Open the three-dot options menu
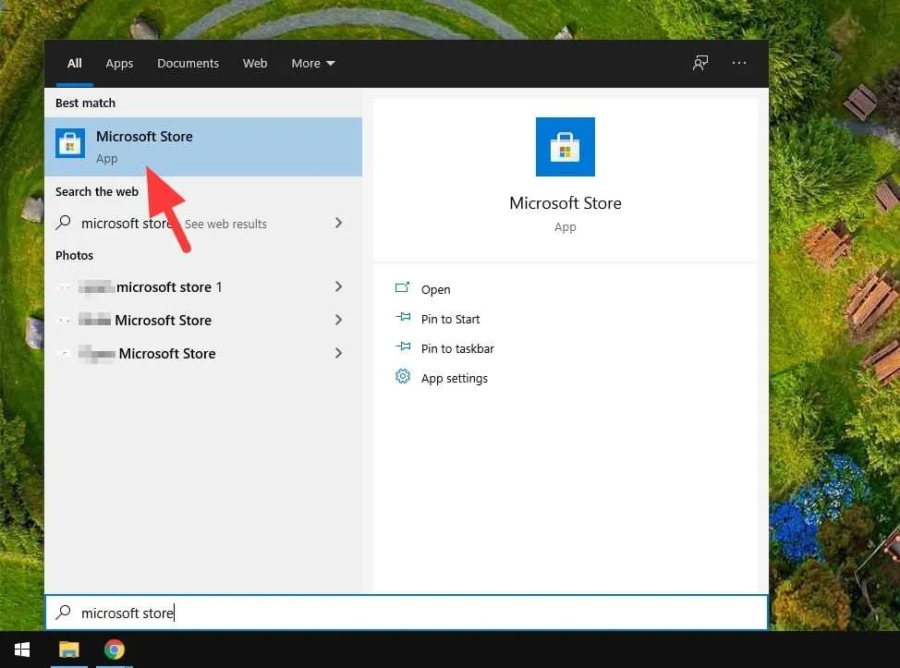 click(x=739, y=63)
